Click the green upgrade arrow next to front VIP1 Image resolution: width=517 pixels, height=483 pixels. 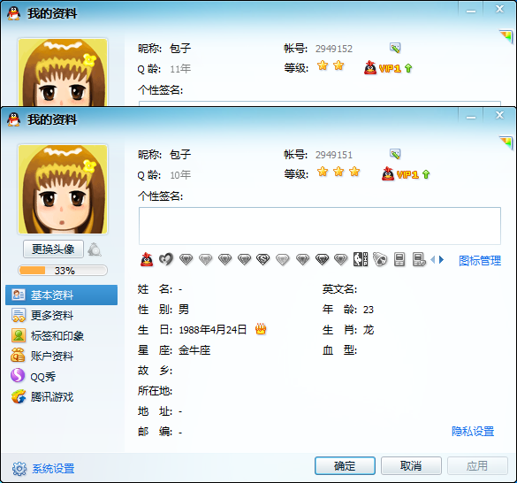pos(426,174)
